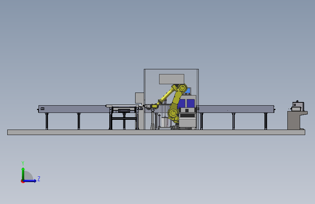Select the small gray cabinet left of enclosure
Image resolution: width=315 pixels, height=204 pixels.
pos(140,98)
